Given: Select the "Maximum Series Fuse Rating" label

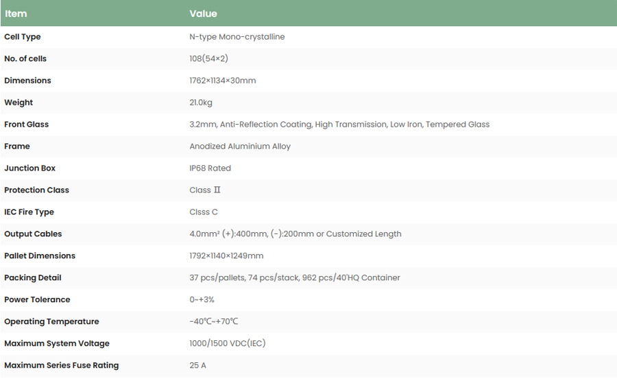Looking at the screenshot, I should pyautogui.click(x=61, y=366).
